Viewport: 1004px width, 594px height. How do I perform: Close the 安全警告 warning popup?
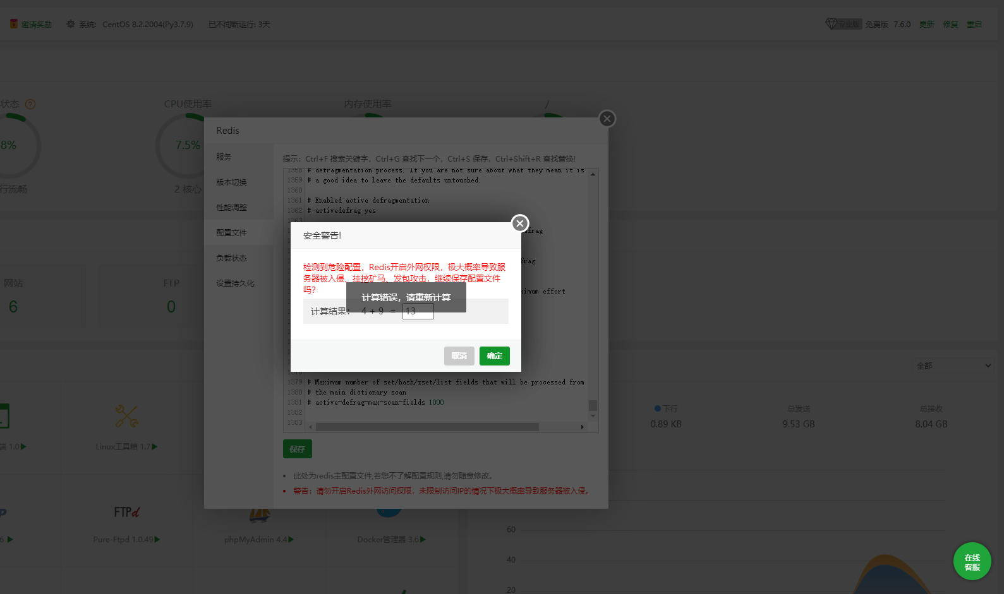click(x=519, y=223)
